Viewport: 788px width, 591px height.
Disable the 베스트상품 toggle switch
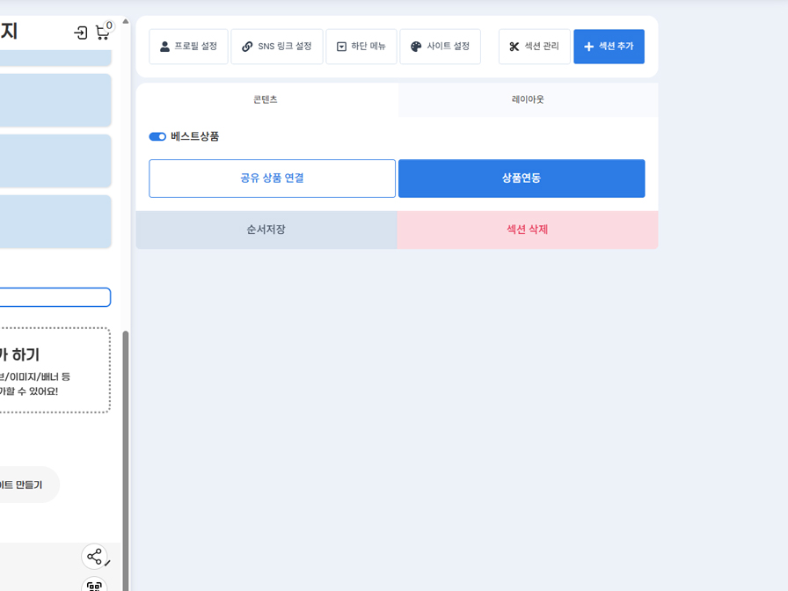point(157,135)
